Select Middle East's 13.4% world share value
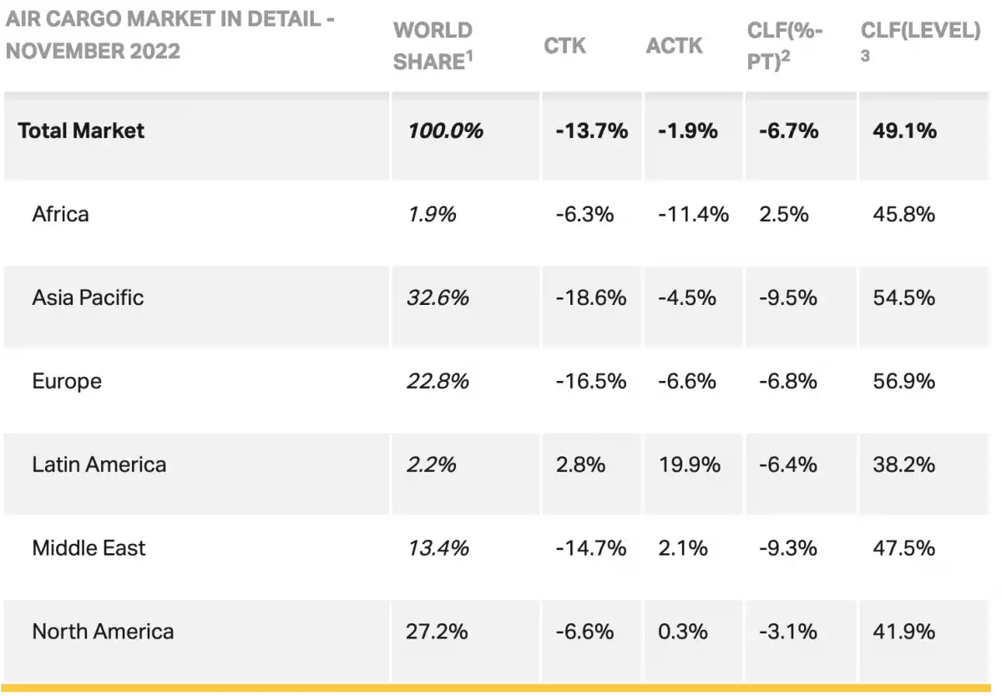 coord(438,548)
